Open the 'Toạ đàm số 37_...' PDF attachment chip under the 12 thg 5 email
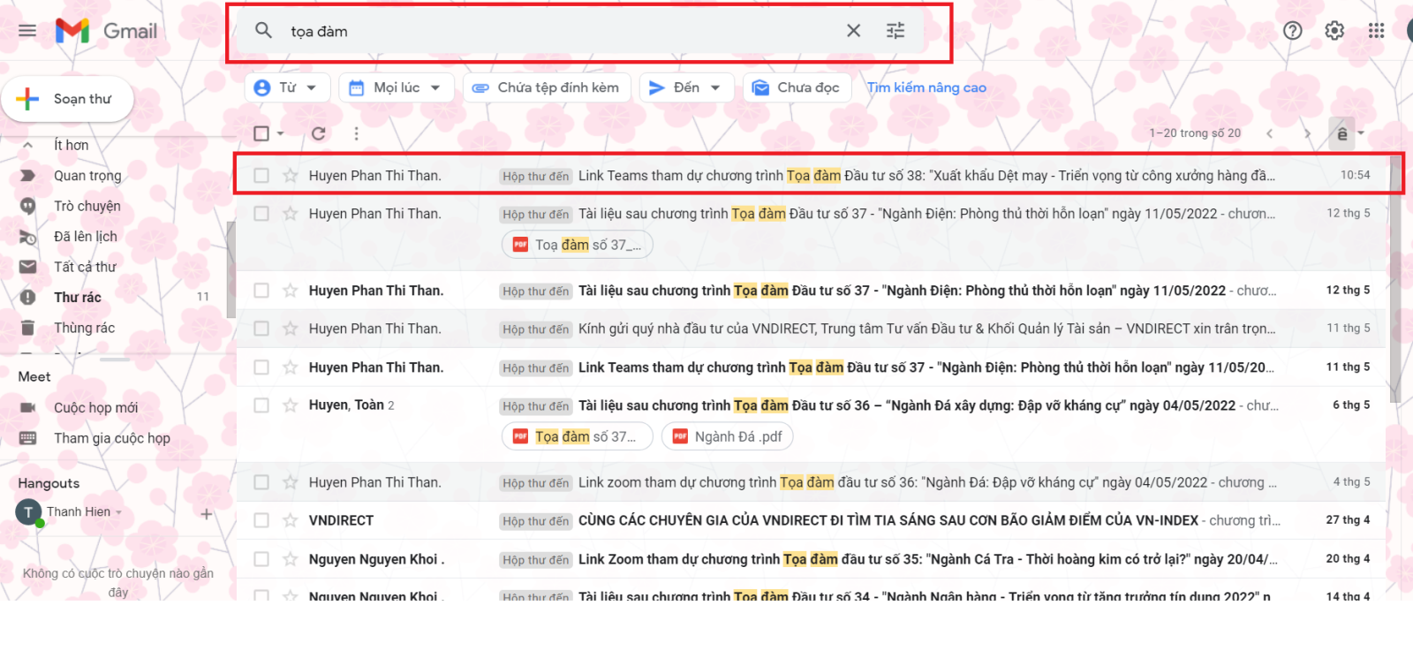 [x=578, y=245]
